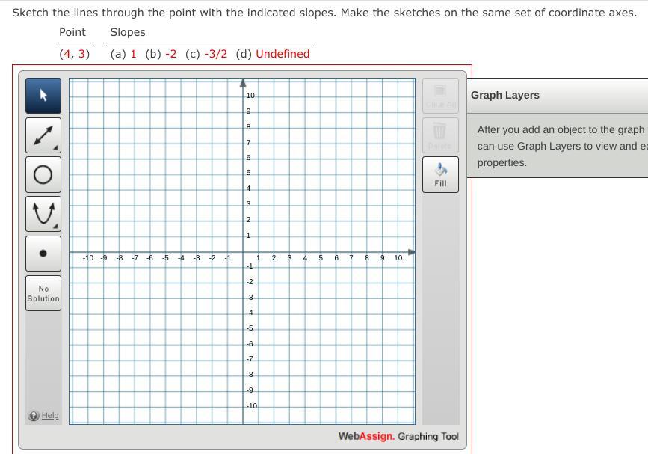Select the circle tool
Screen dimensions: 648x454
[x=43, y=174]
